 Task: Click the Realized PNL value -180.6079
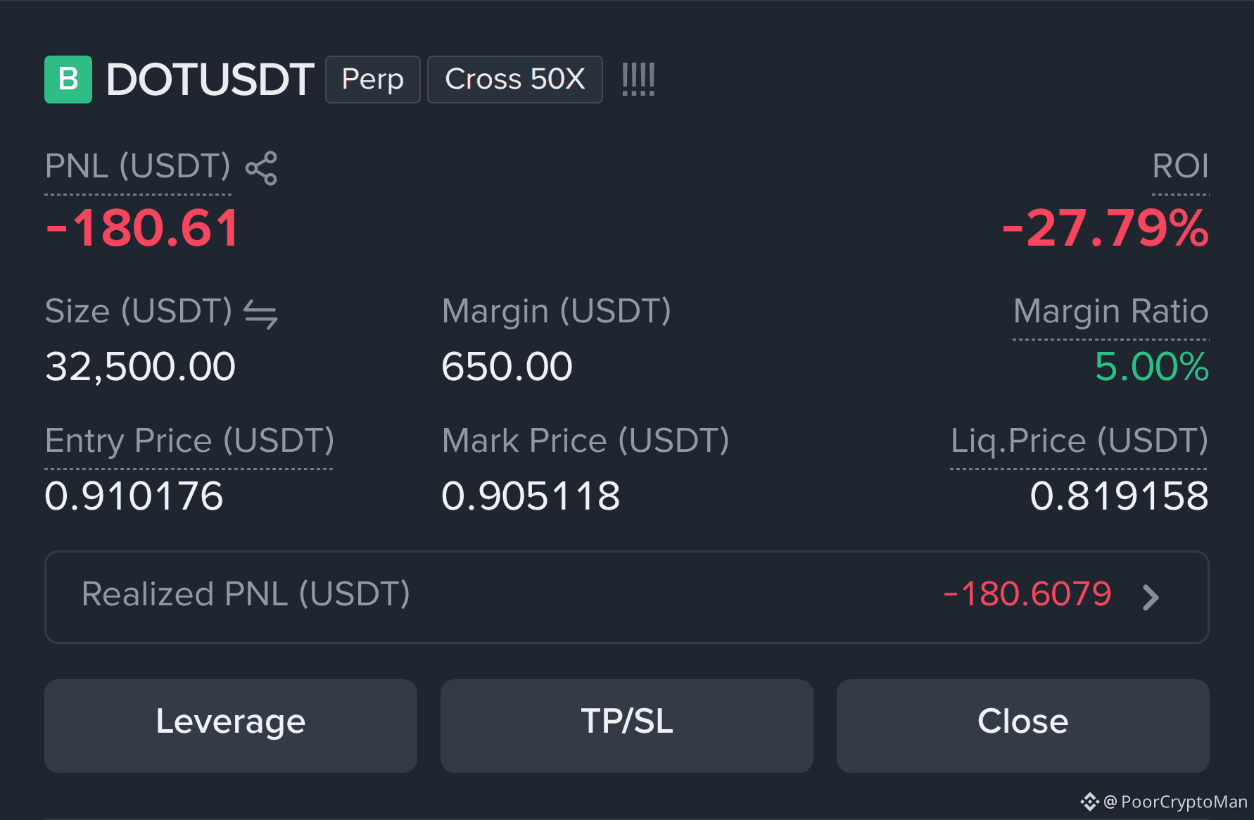pyautogui.click(x=1027, y=594)
